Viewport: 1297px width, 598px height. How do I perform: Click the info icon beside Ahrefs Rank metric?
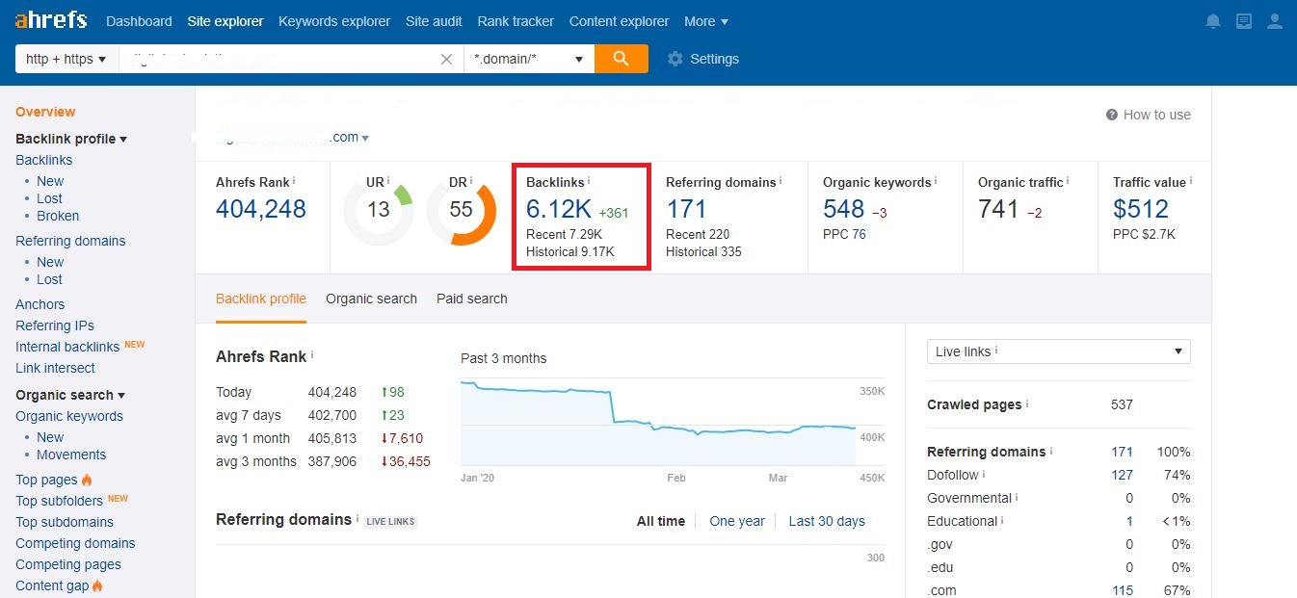294,180
